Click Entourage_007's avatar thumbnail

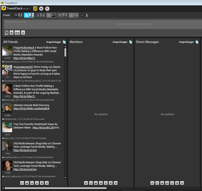coord(7,89)
